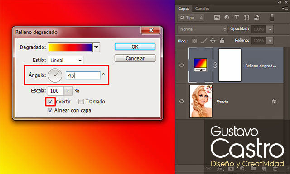Click the lock icon on Fondo layer
The height and width of the screenshot is (174, 290).
(x=274, y=101)
